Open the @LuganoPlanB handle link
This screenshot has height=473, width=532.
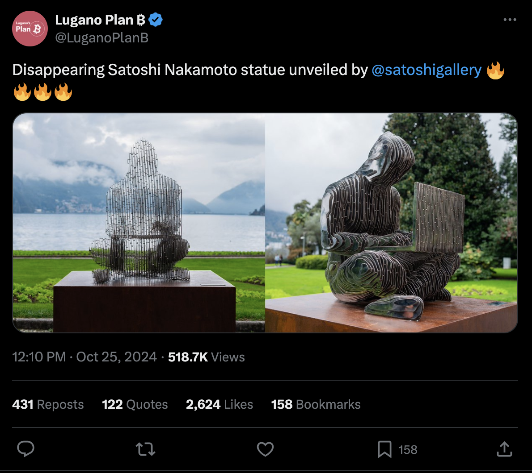click(x=102, y=38)
